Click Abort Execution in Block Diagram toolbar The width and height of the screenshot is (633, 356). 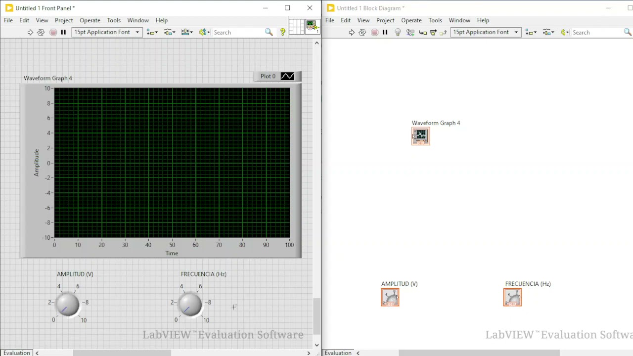click(374, 32)
